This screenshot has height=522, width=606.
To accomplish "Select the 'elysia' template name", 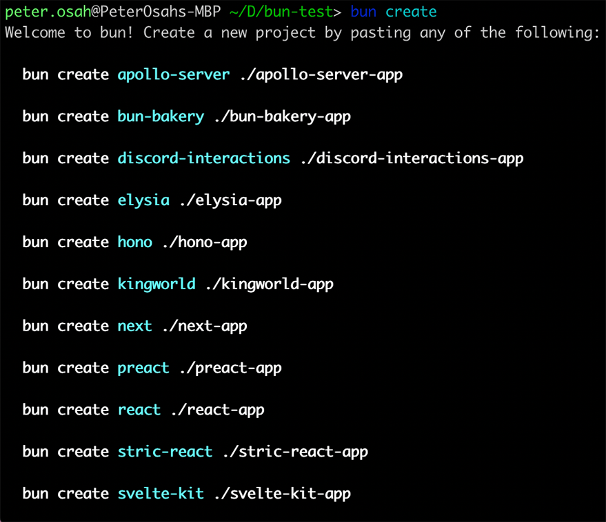I will tap(143, 201).
